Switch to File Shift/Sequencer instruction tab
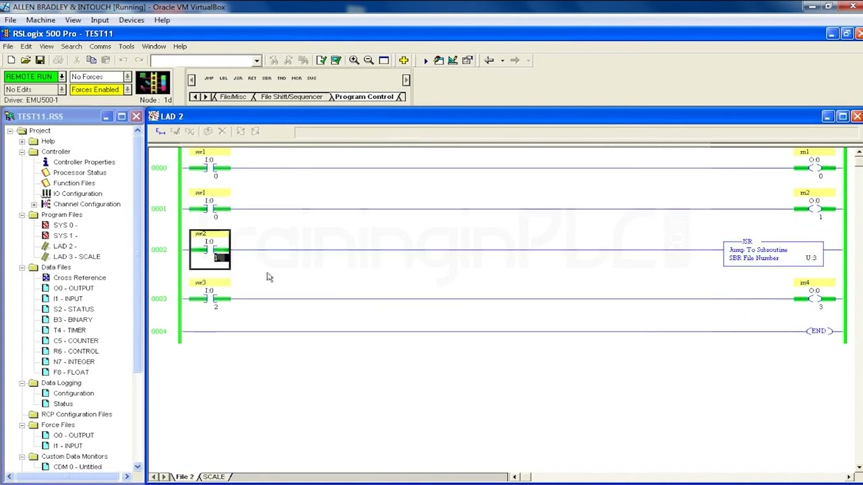Screen dimensions: 863x485 tap(291, 97)
